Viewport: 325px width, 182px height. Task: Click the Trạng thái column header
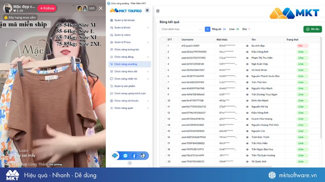pyautogui.click(x=292, y=40)
